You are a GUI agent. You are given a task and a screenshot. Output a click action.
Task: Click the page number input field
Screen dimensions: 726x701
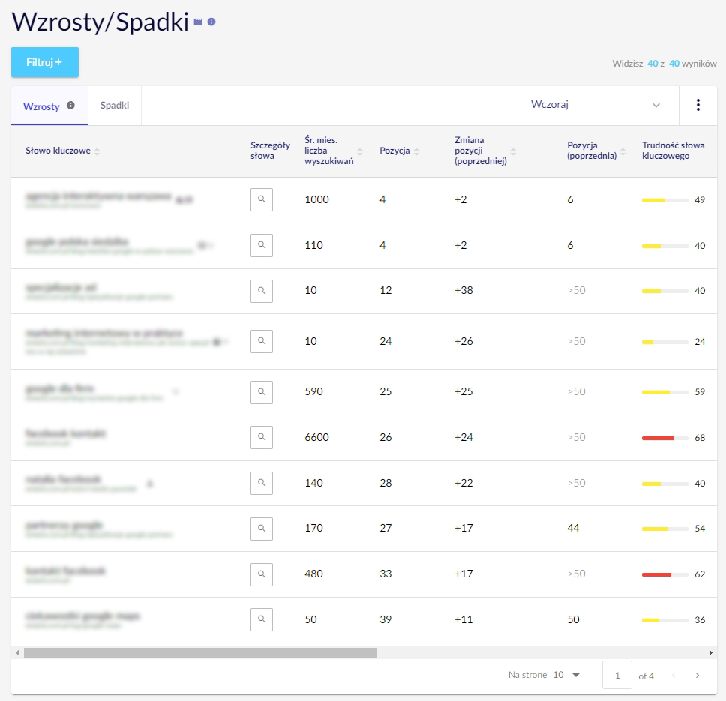click(617, 676)
